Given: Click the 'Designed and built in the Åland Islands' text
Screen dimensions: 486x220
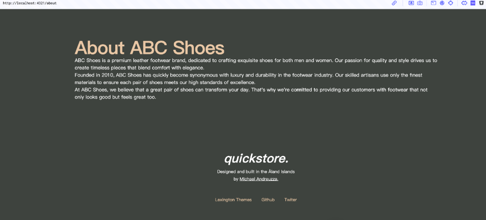Looking at the screenshot, I should coord(256,171).
